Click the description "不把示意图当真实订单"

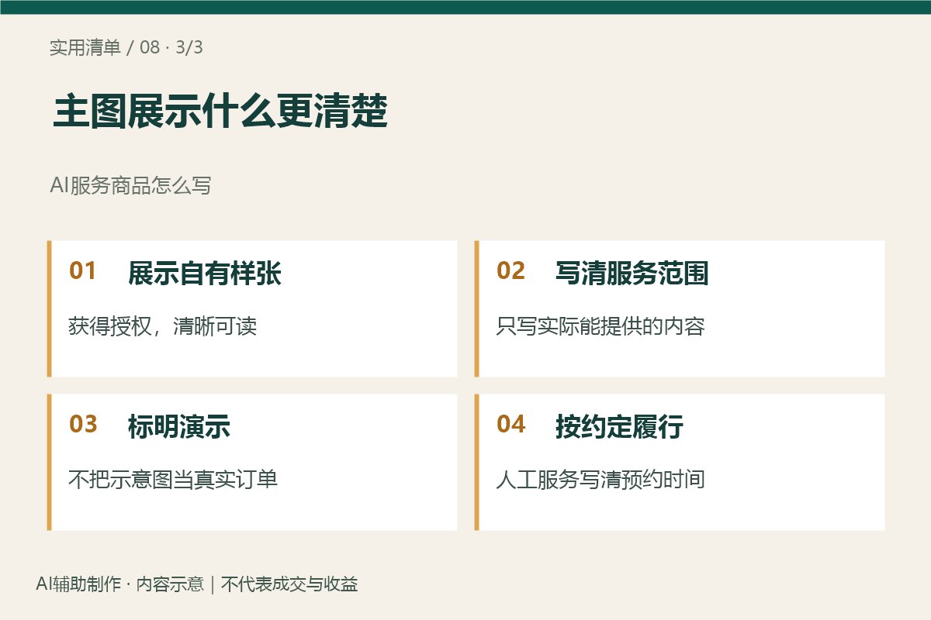click(173, 480)
